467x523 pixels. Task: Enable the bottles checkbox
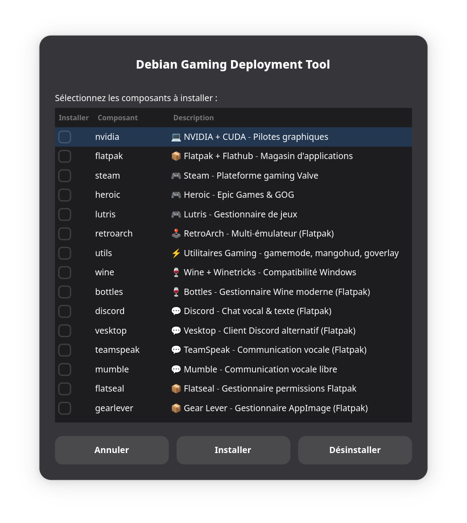[x=65, y=292]
